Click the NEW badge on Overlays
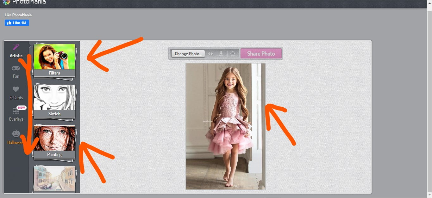 [x=21, y=107]
